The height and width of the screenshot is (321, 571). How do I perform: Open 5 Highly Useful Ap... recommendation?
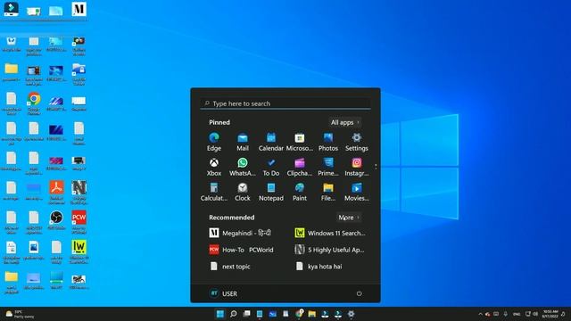[329, 250]
